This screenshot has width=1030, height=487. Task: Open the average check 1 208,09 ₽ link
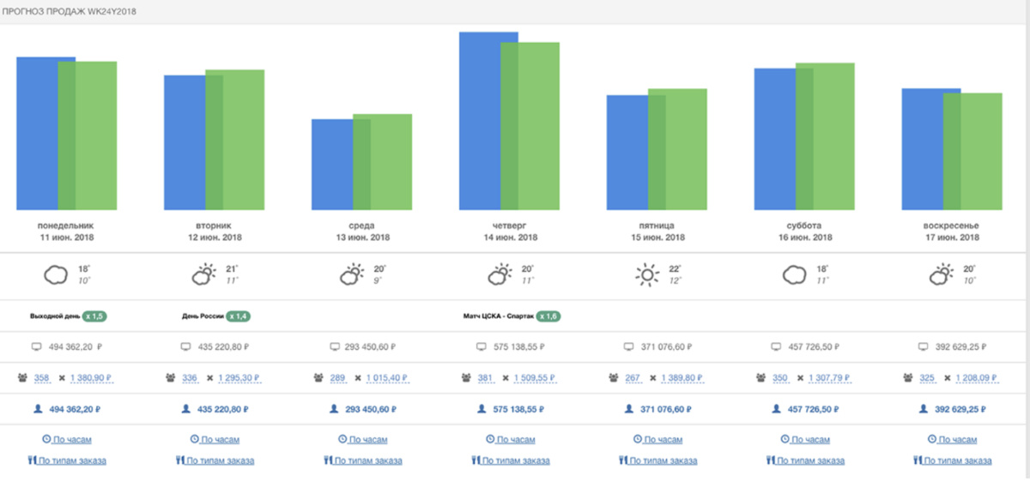978,378
